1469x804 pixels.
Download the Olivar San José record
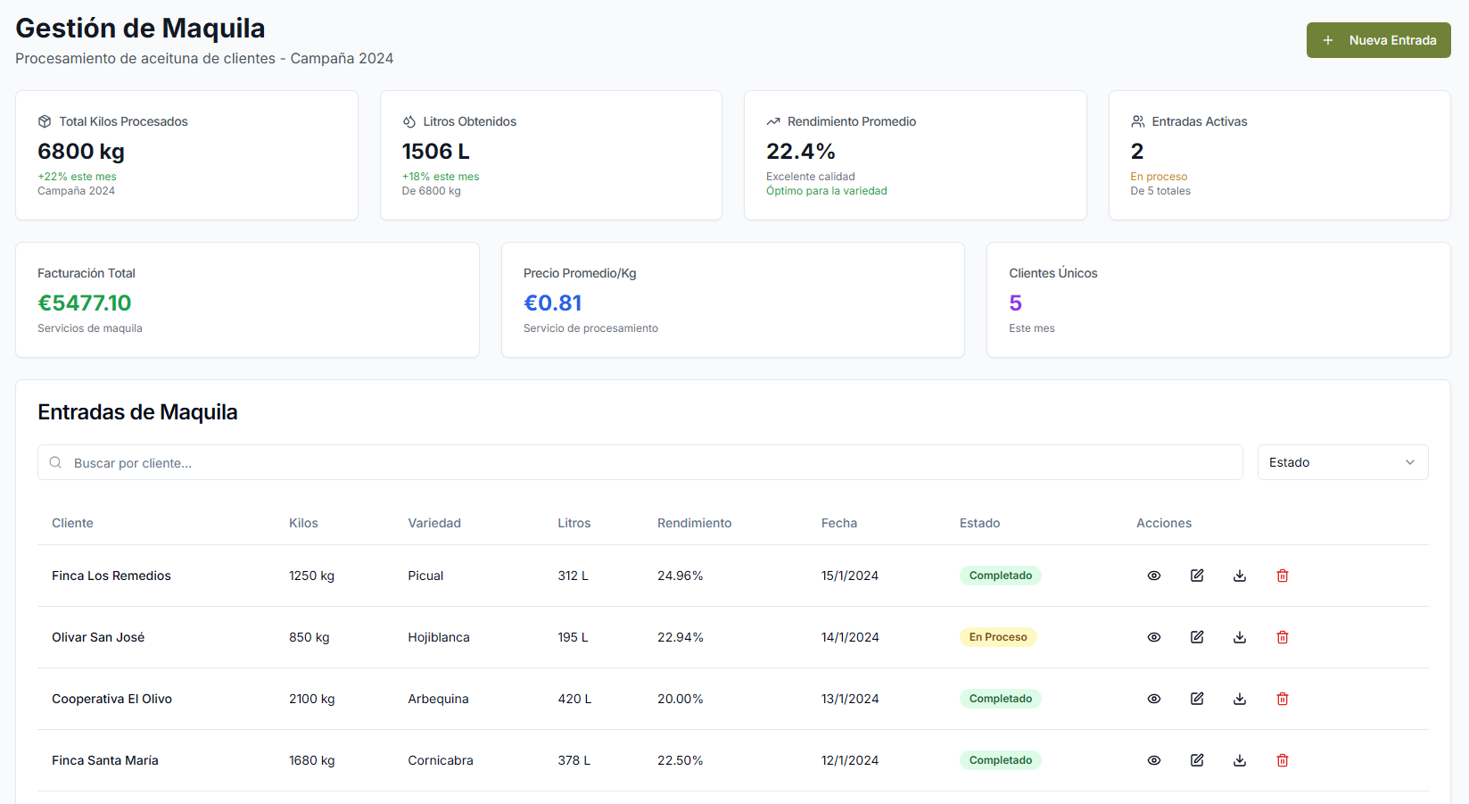click(1240, 637)
